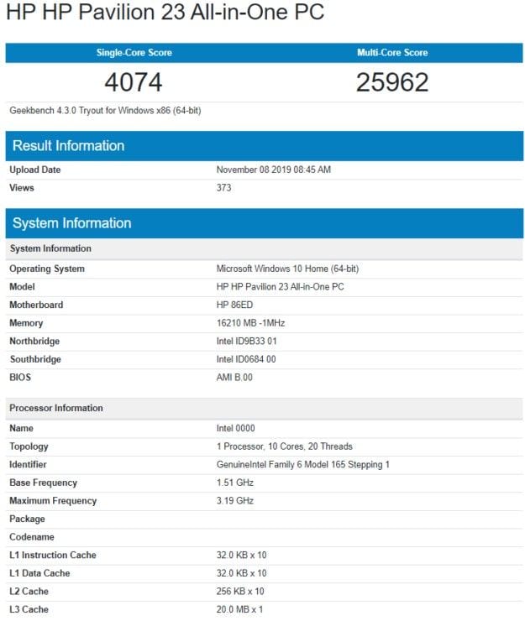Select the 256 KB x 10 value

[240, 592]
